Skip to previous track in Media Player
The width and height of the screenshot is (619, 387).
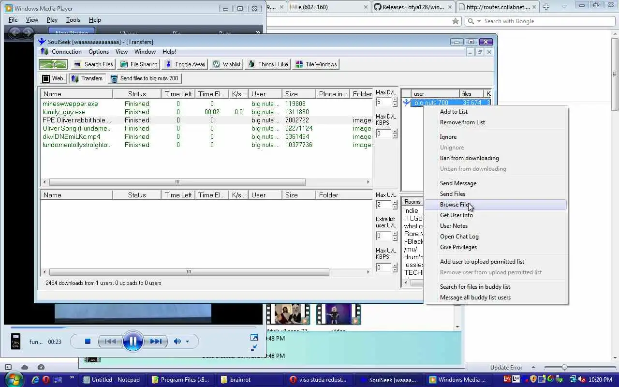pyautogui.click(x=110, y=342)
